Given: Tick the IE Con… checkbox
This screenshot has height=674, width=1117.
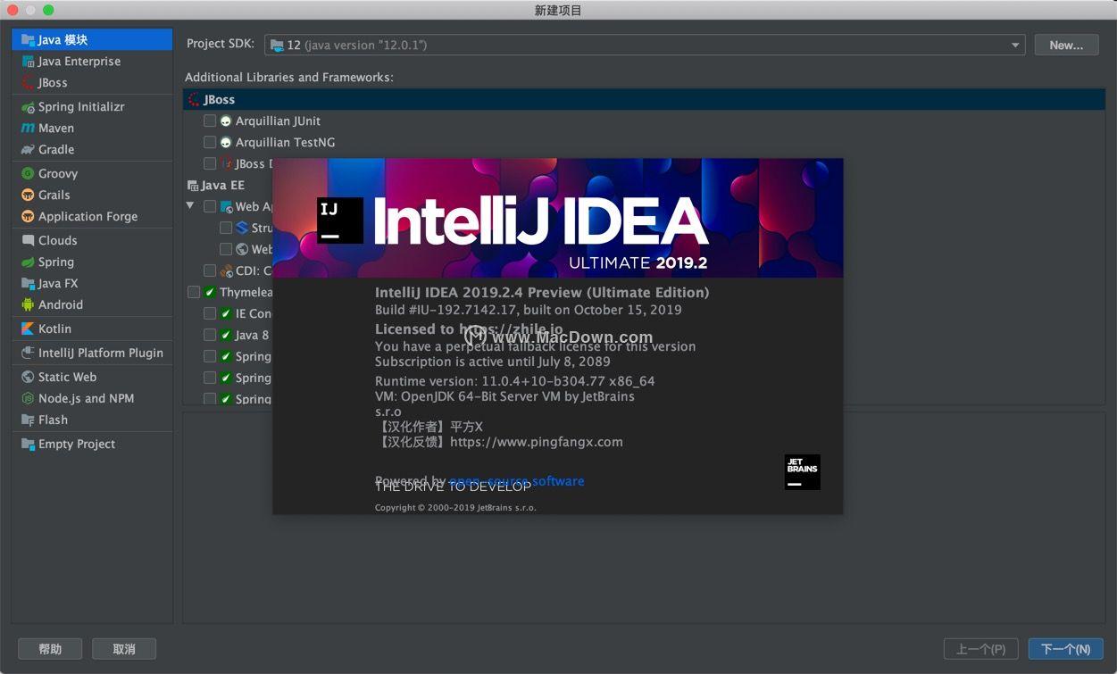Looking at the screenshot, I should tap(210, 313).
